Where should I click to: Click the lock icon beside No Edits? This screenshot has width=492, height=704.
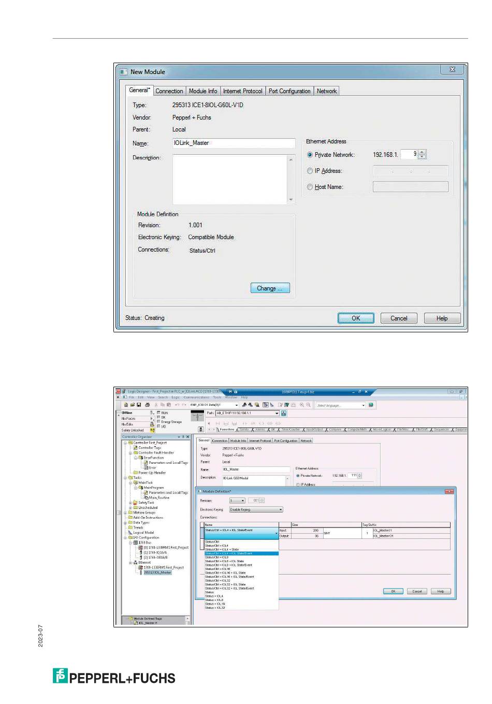pyautogui.click(x=152, y=424)
